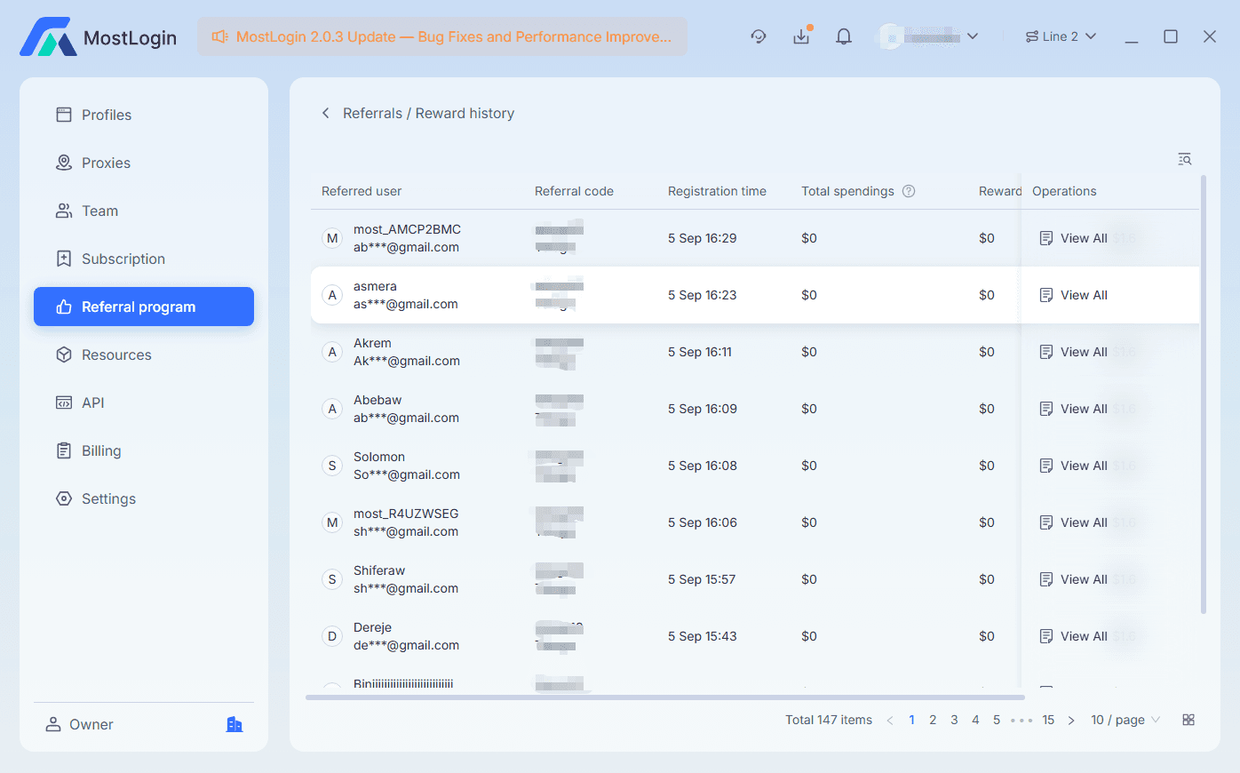
Task: View All for most_AMCP2BMC
Action: (1073, 238)
